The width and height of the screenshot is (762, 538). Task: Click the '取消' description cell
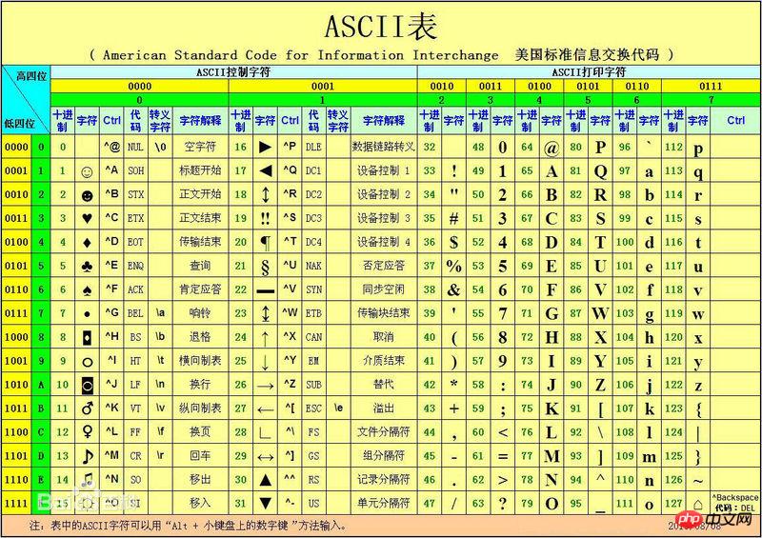384,337
